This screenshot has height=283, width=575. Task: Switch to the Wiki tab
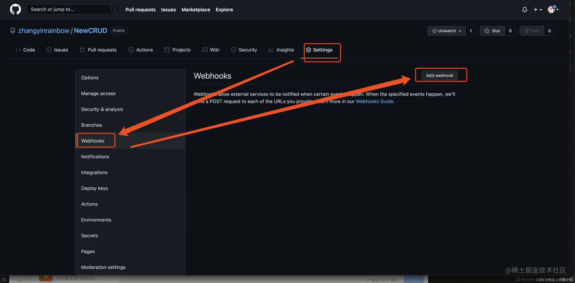click(x=211, y=50)
